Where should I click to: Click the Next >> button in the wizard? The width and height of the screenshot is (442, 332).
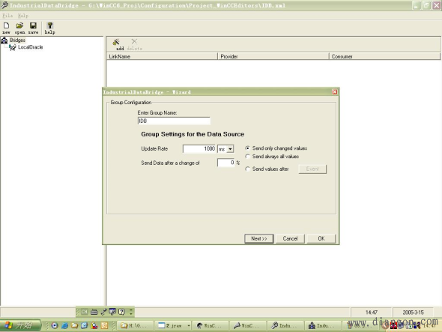[x=258, y=238]
